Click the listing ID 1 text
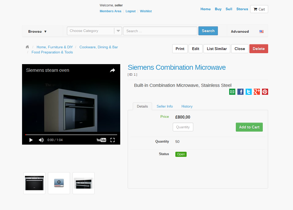 [132, 75]
